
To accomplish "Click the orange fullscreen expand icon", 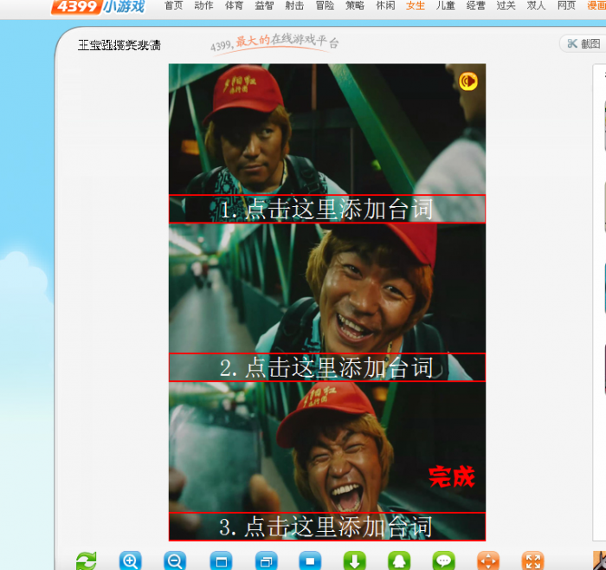I will (532, 560).
